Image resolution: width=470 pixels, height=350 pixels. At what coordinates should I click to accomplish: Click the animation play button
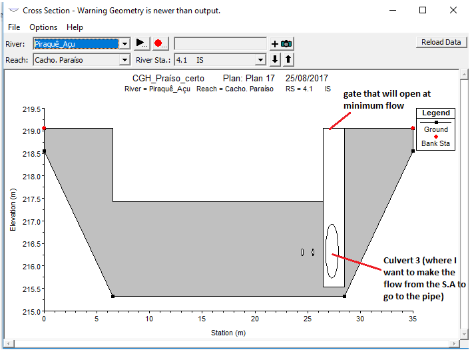[142, 43]
